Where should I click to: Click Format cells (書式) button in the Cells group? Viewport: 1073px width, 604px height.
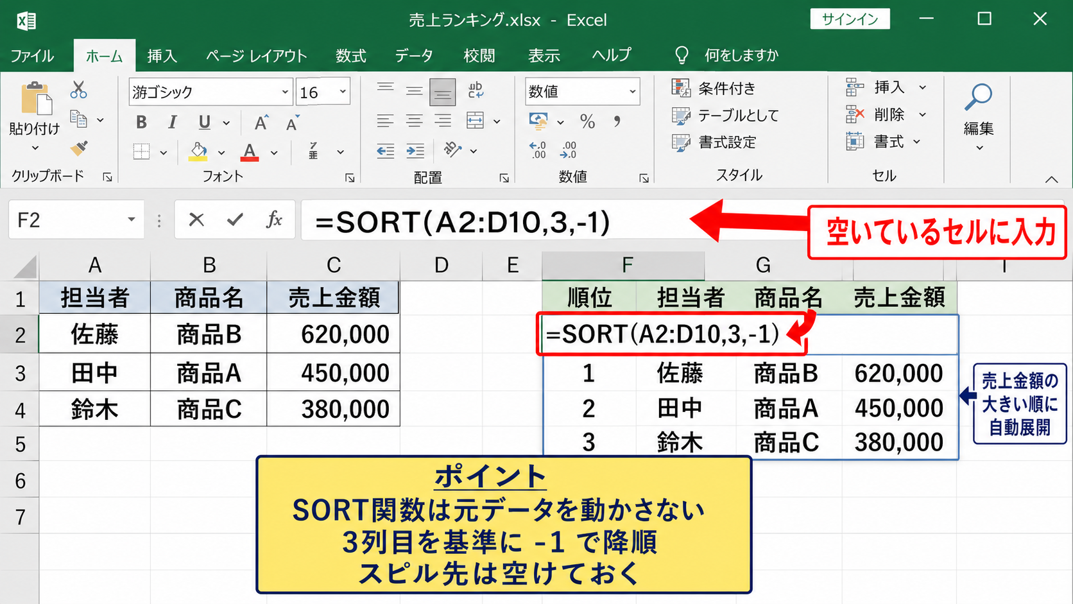883,141
